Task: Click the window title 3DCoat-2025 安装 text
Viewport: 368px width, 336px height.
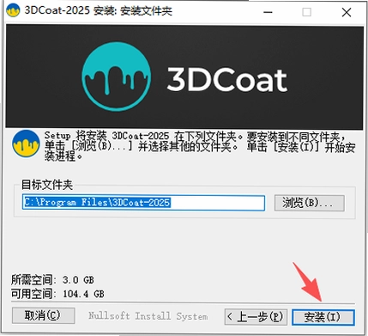Action: click(98, 11)
